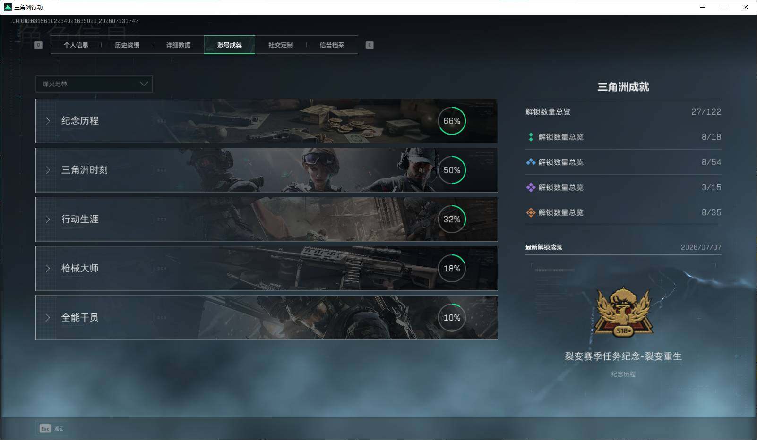The width and height of the screenshot is (757, 440).
Task: Open the 烽火地带 mode dropdown
Action: coord(94,84)
